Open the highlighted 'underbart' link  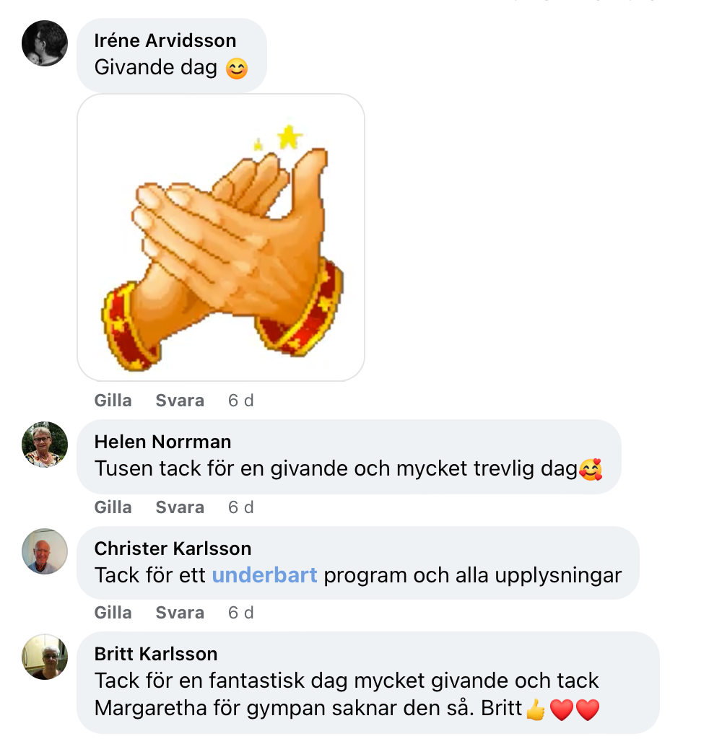[264, 575]
